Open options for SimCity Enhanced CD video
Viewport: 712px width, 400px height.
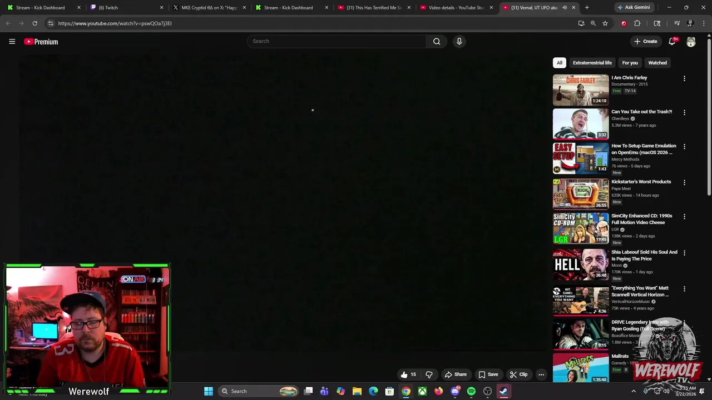[684, 217]
